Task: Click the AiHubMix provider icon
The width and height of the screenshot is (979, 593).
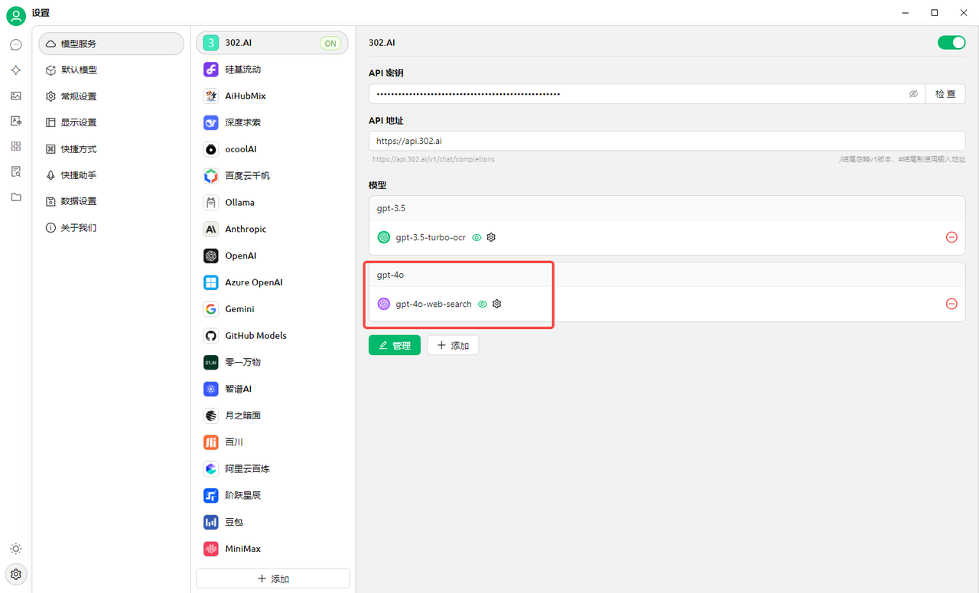Action: 211,96
